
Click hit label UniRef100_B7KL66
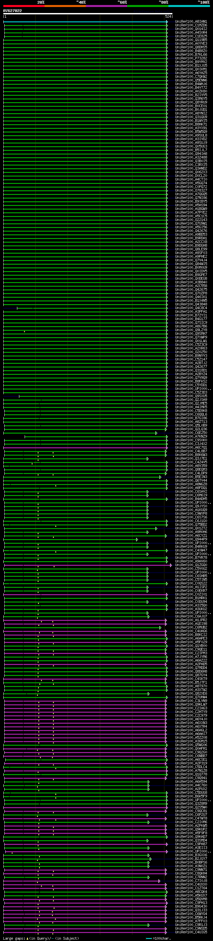click(x=191, y=54)
